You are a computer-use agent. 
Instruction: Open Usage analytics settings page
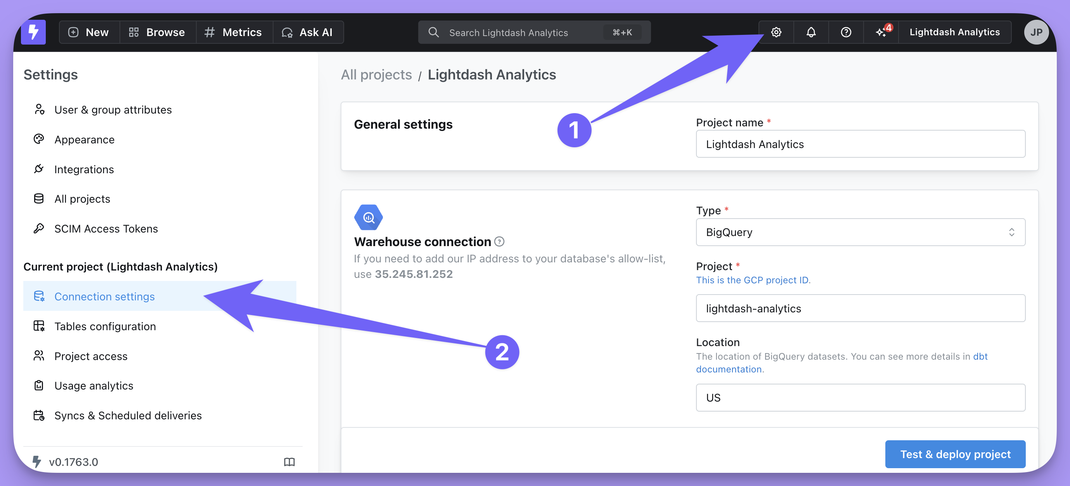94,386
